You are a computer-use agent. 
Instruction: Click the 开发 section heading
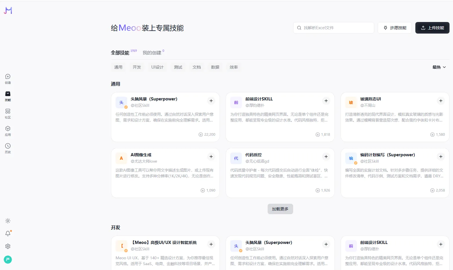coord(115,227)
